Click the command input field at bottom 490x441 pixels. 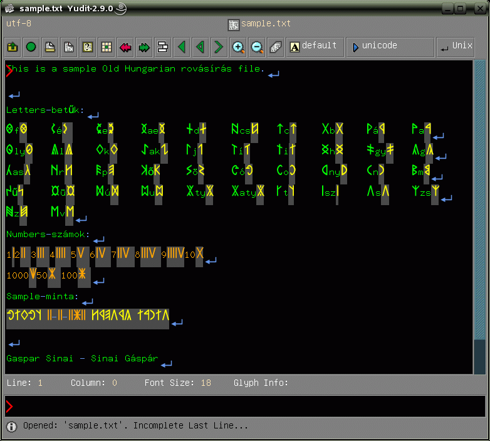(x=244, y=406)
